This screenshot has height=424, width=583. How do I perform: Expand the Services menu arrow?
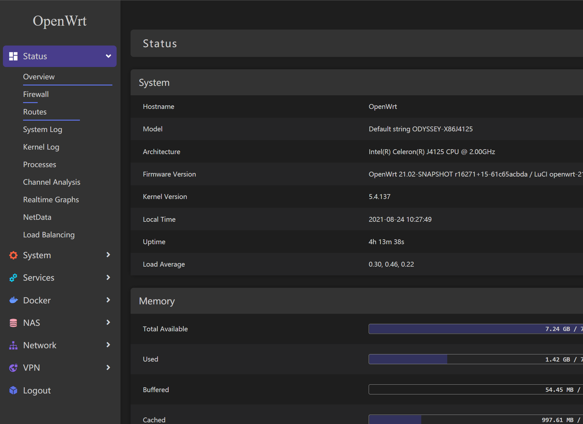click(108, 277)
